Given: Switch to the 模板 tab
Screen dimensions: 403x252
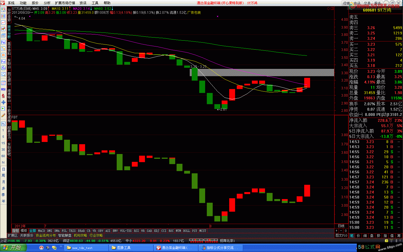Looking at the screenshot, I should coord(24,231).
